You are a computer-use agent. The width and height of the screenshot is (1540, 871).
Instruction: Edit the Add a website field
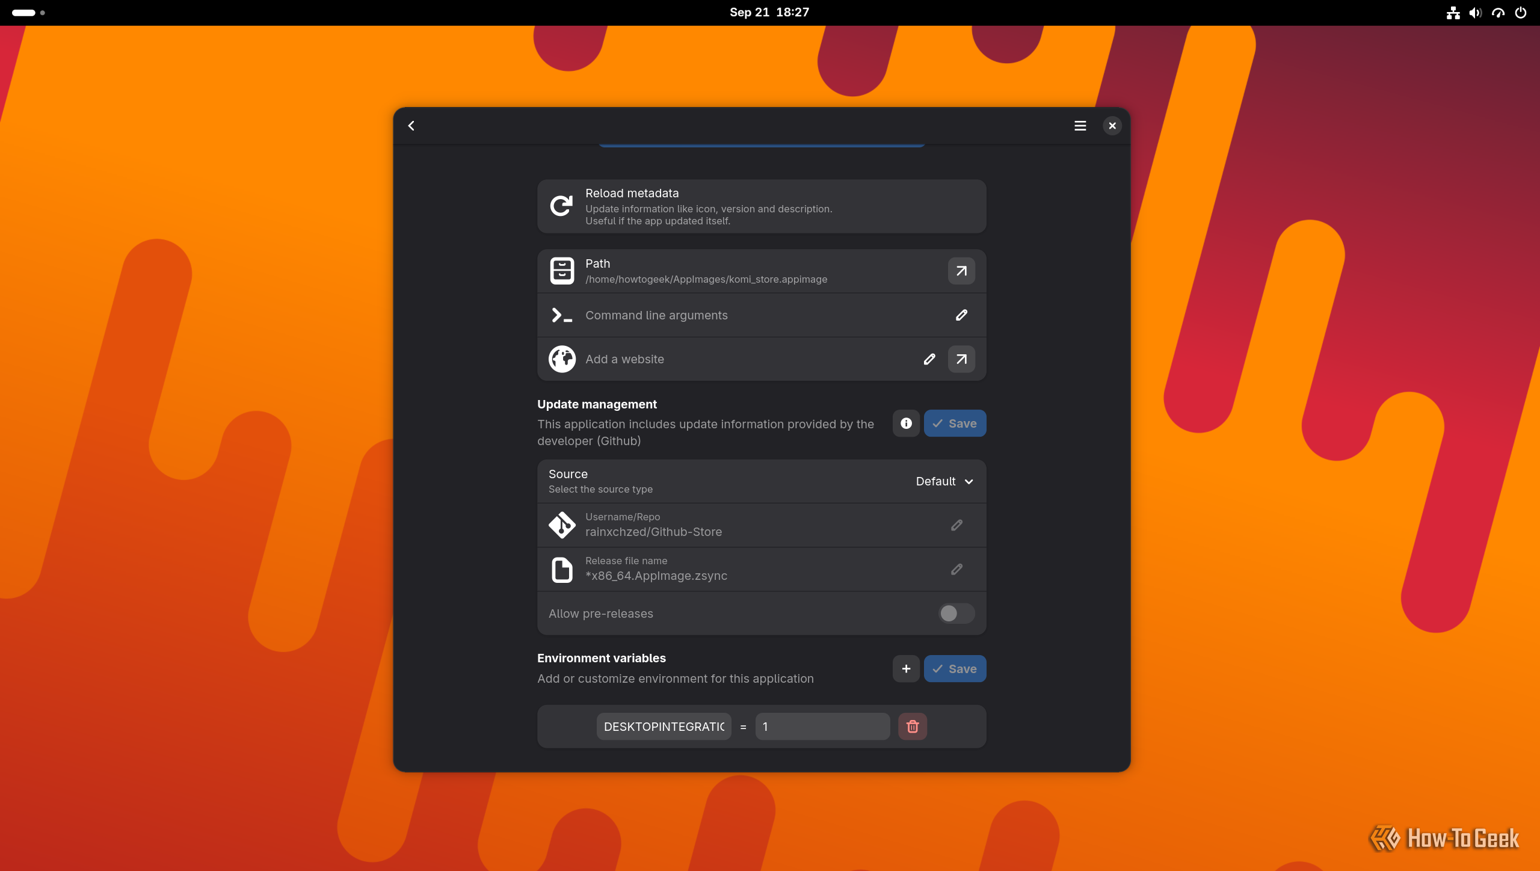pyautogui.click(x=929, y=359)
